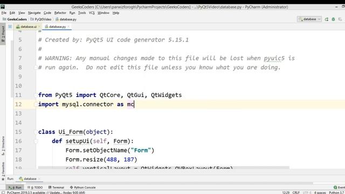The image size is (345, 194).
Task: Change UTF-8 file encoding in status bar
Action: (307, 192)
